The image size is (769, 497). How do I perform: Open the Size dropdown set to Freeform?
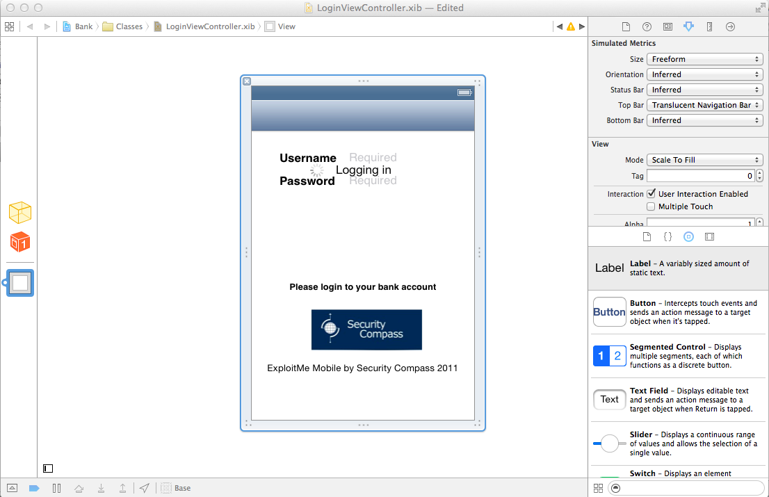(705, 59)
